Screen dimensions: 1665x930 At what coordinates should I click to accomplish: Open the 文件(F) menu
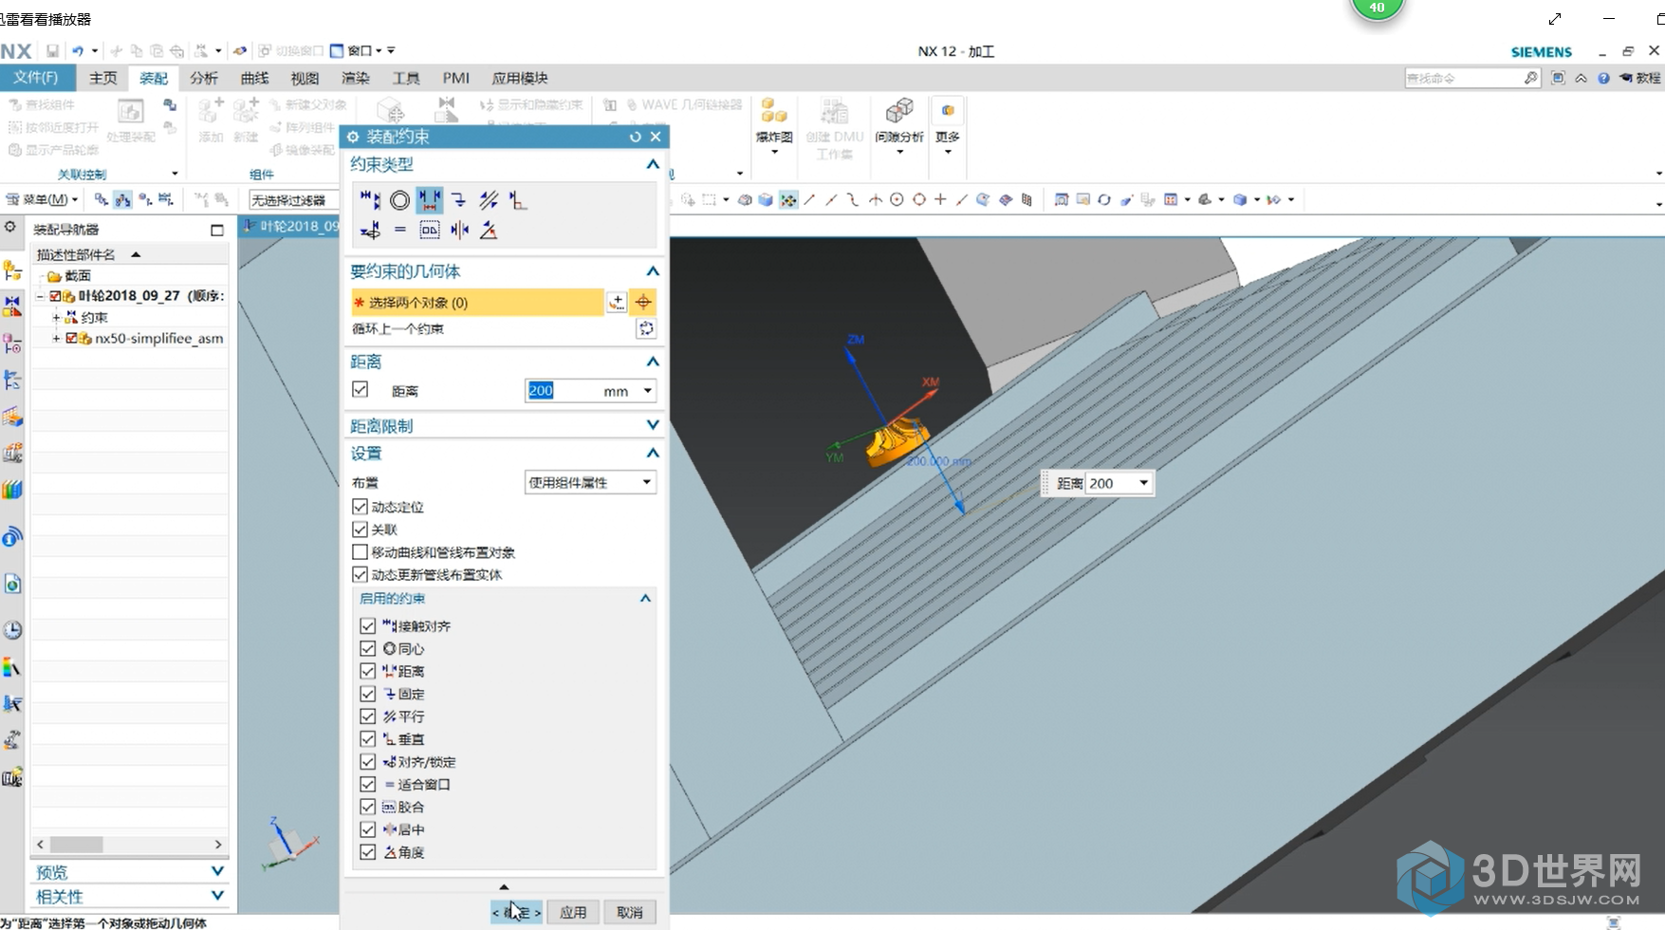coord(36,78)
